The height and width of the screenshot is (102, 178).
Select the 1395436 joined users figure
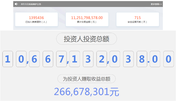click(36, 18)
